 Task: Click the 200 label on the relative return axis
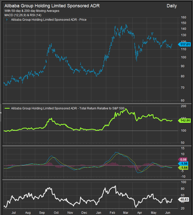[x=184, y=106]
